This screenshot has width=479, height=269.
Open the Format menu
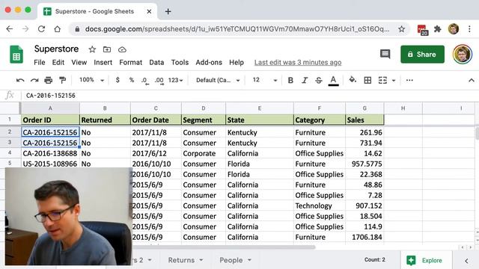(x=131, y=63)
